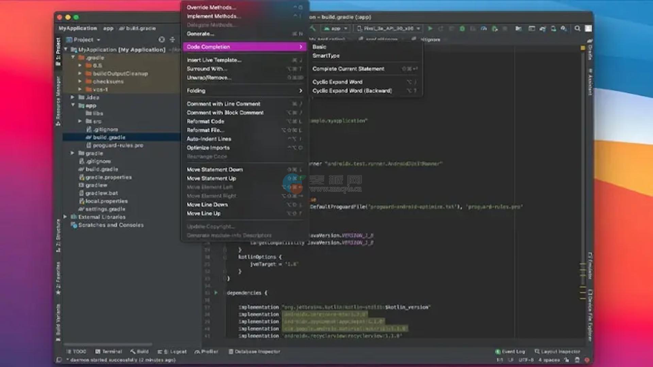This screenshot has width=653, height=367.
Task: Click the Profile app gauge icon
Action: [x=484, y=29]
